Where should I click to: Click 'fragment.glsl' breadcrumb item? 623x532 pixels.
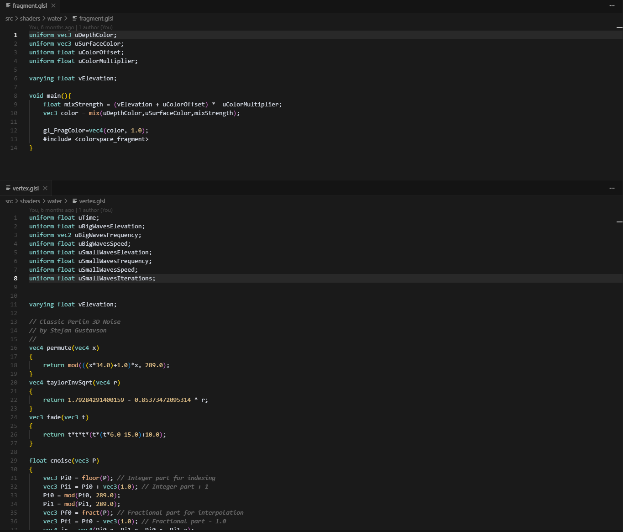[x=96, y=19]
